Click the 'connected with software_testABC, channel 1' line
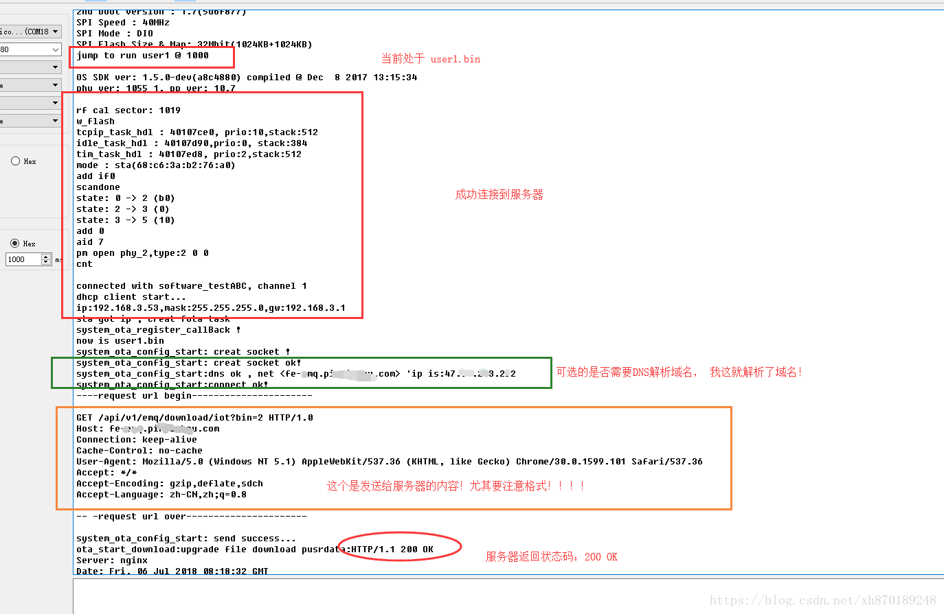944x614 pixels. click(192, 286)
